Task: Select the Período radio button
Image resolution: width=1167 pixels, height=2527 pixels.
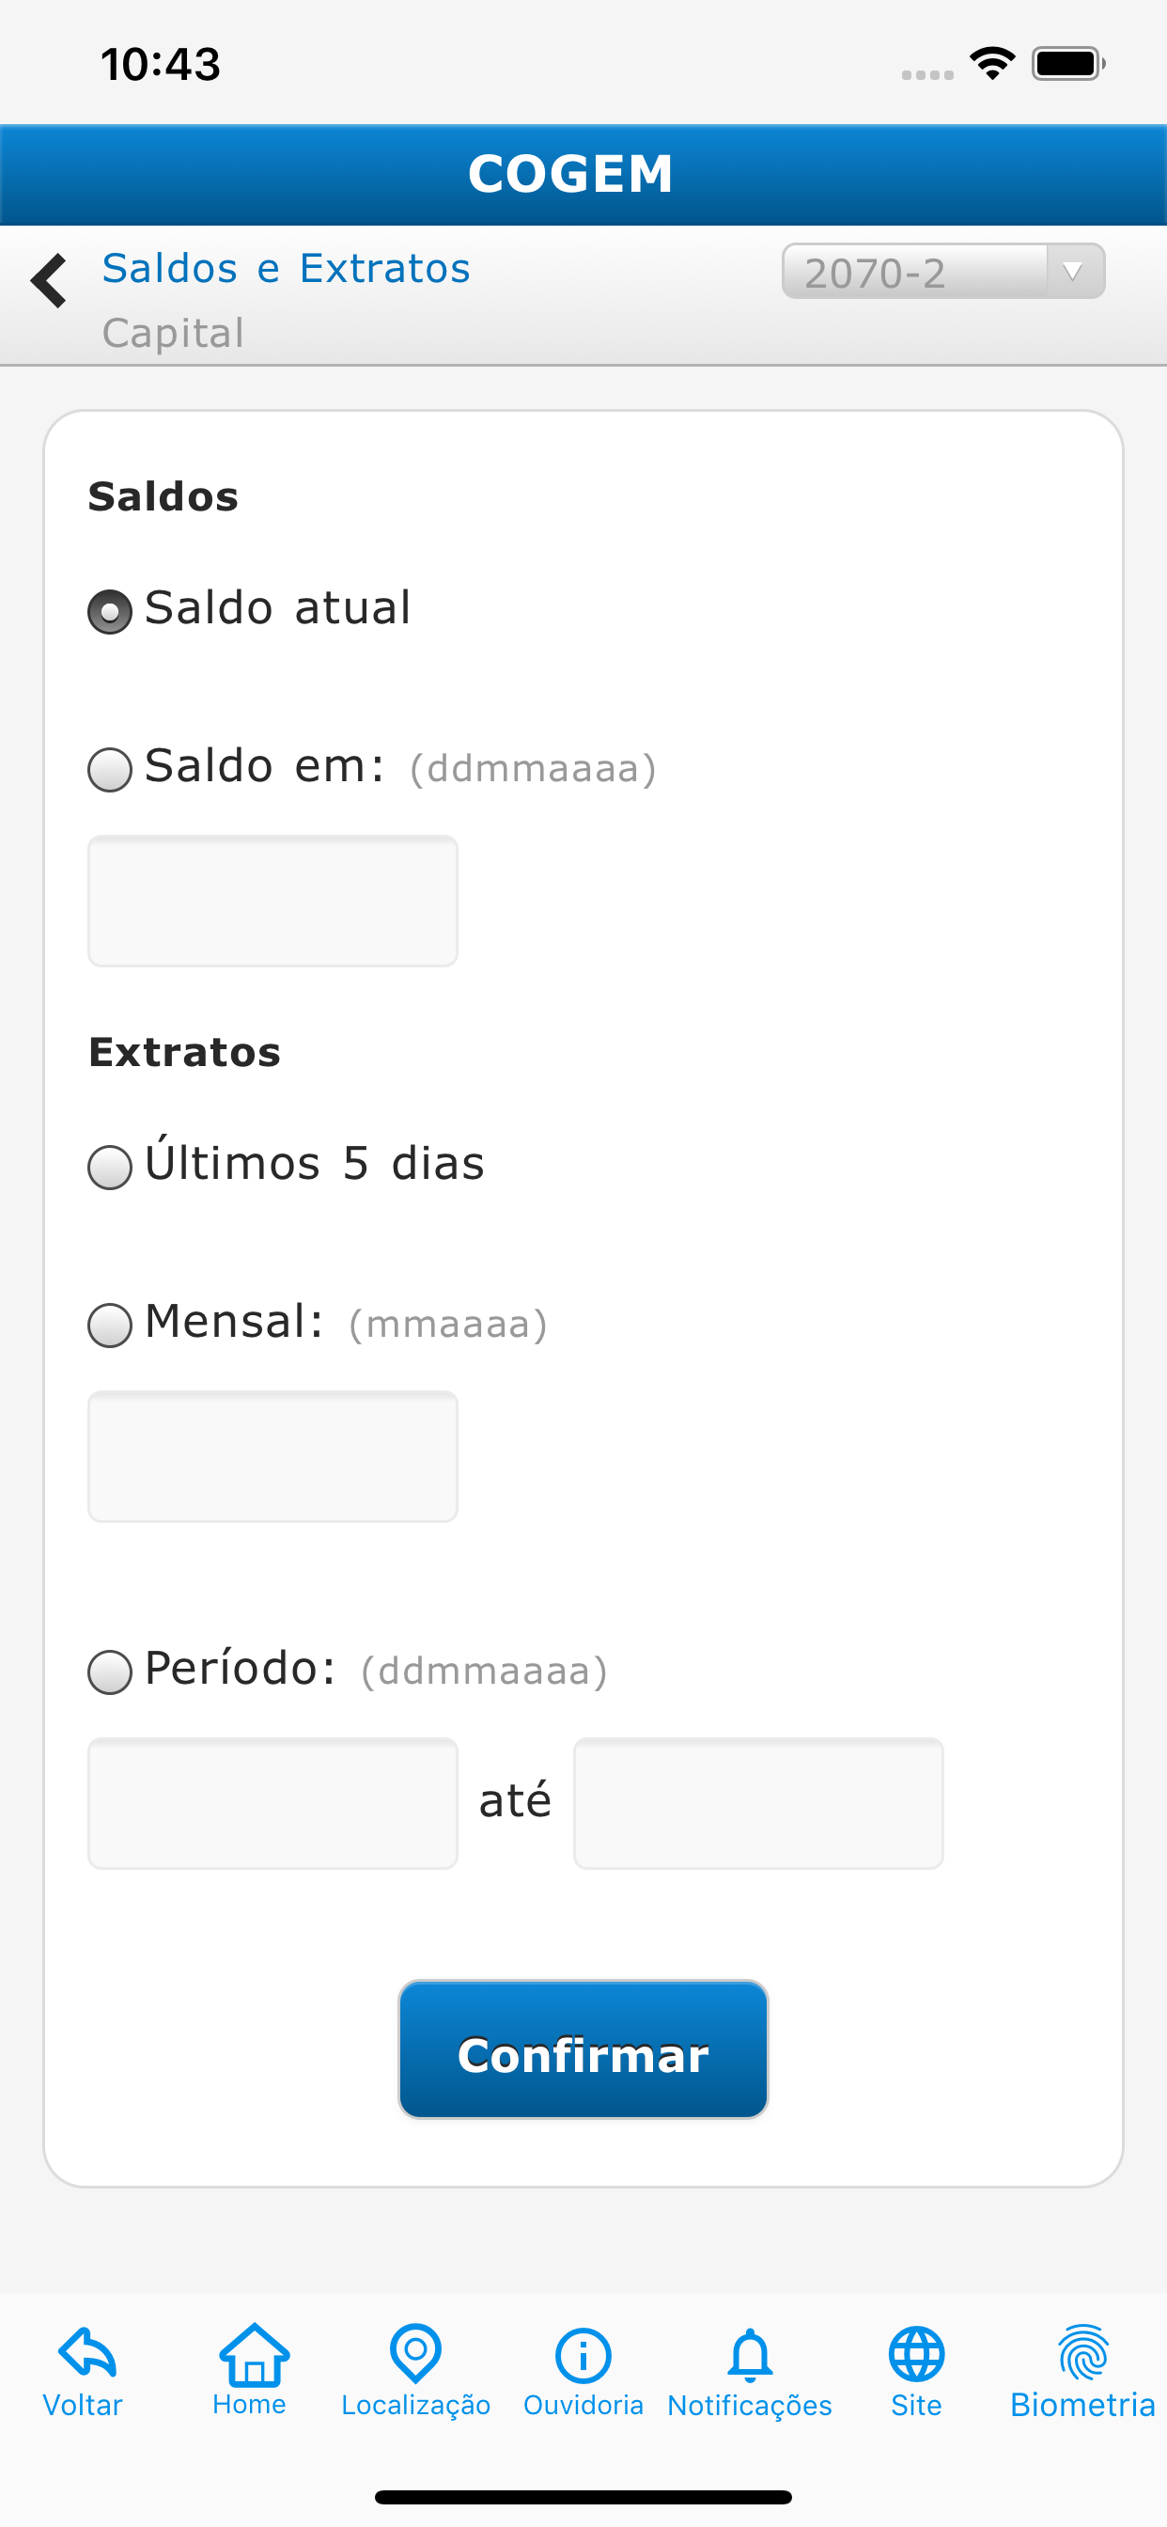Action: pos(110,1672)
